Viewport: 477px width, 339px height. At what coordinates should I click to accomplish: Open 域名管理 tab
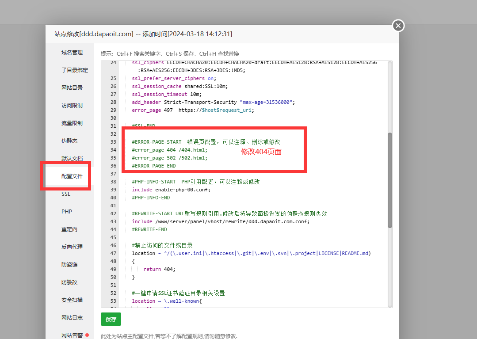tap(72, 52)
